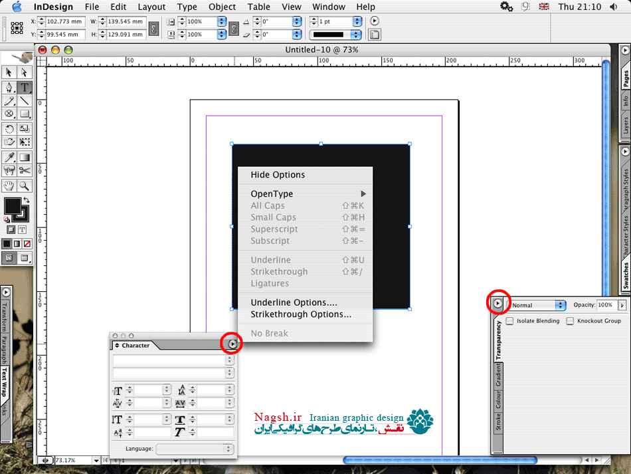
Task: Switch to Formatting affects text
Action: coord(22,229)
